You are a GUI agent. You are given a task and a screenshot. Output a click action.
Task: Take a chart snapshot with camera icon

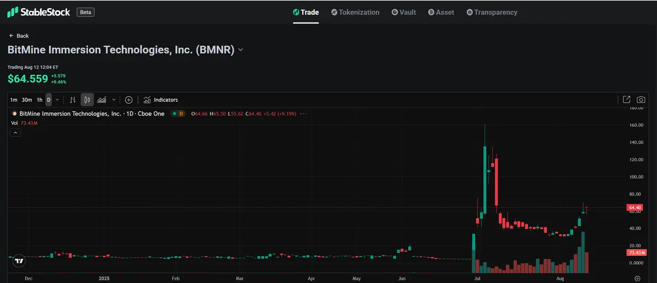point(641,100)
